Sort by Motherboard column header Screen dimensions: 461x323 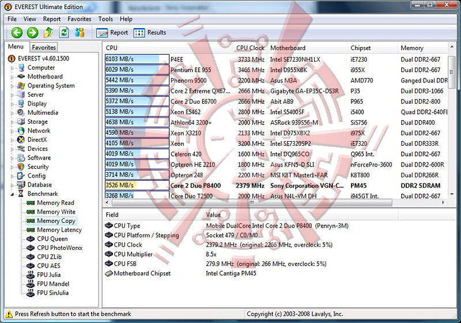308,48
